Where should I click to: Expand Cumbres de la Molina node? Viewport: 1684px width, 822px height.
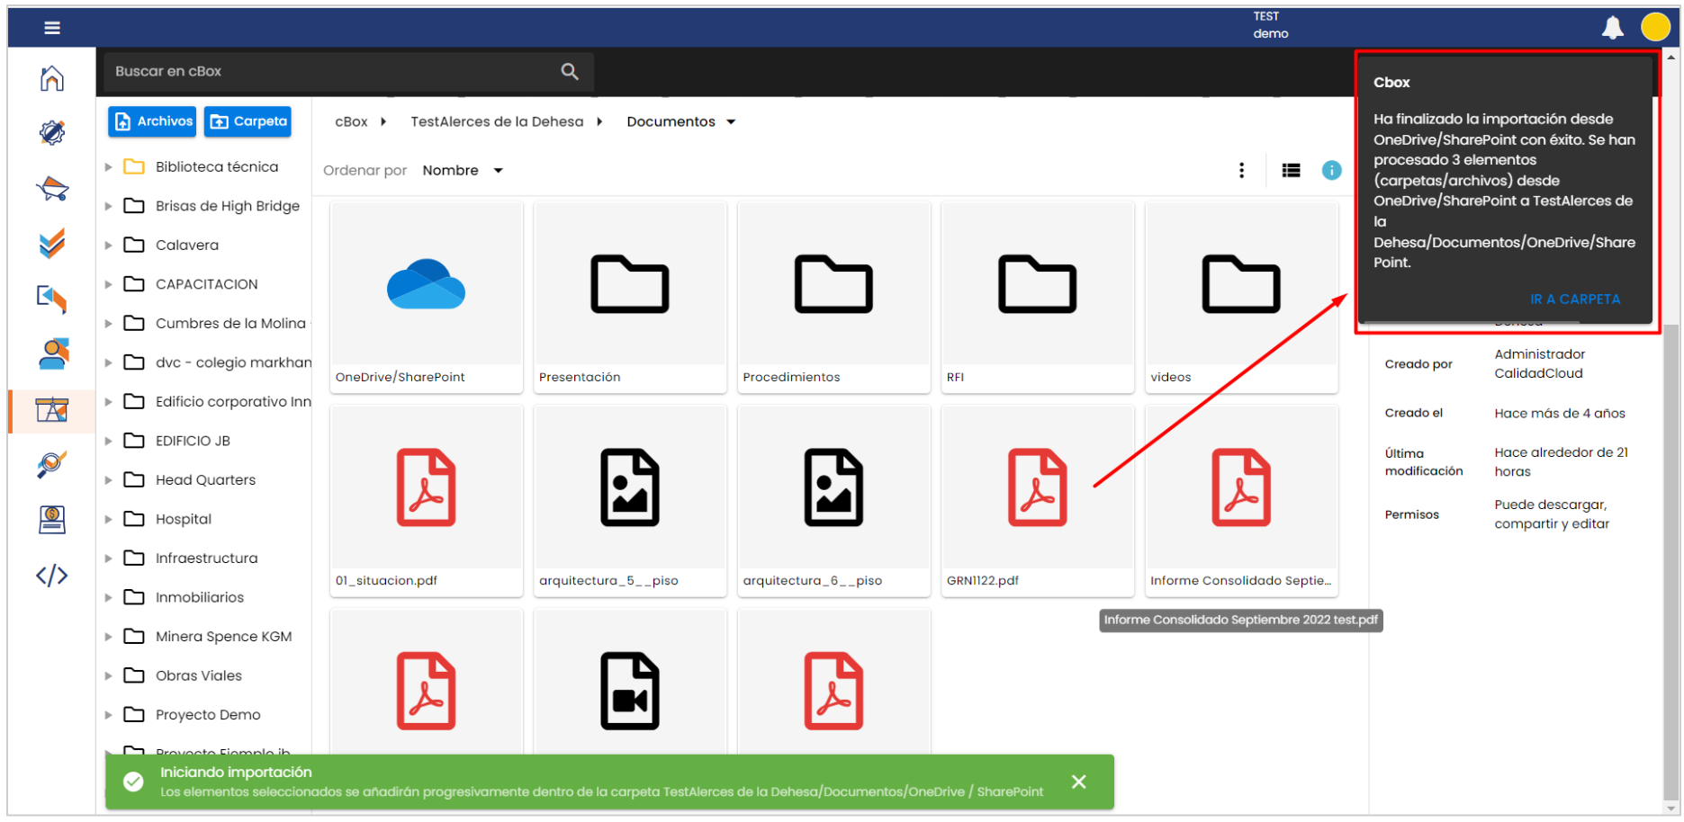point(108,323)
